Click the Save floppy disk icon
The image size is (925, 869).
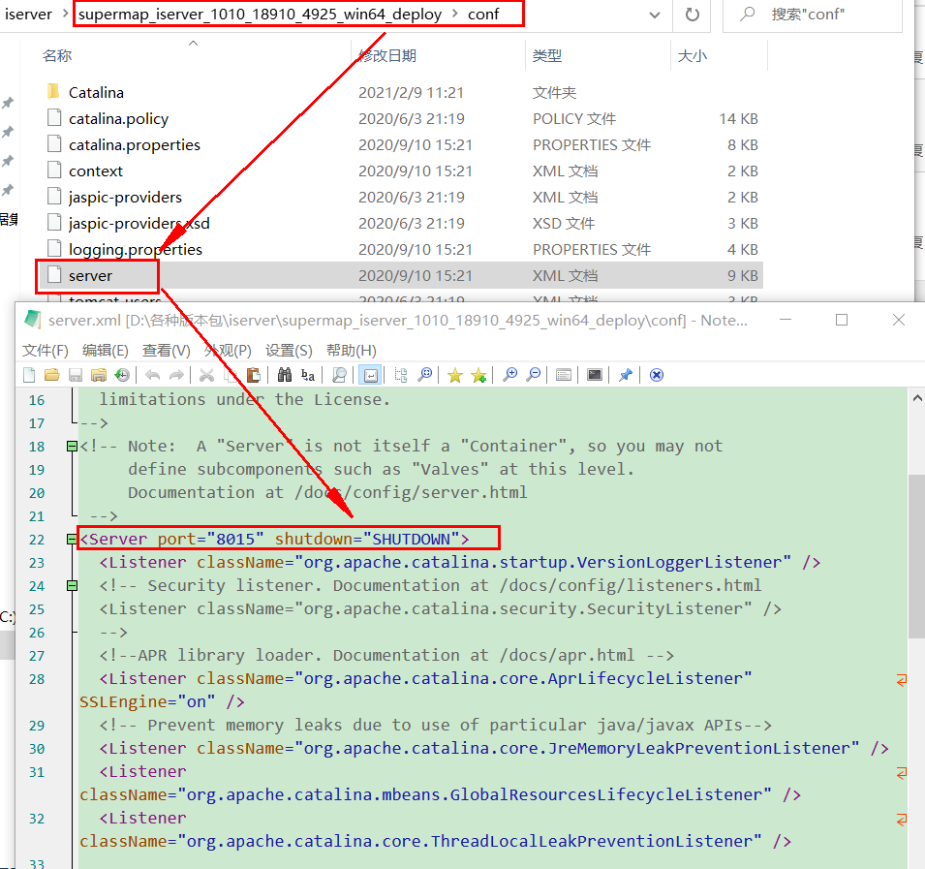click(x=76, y=375)
